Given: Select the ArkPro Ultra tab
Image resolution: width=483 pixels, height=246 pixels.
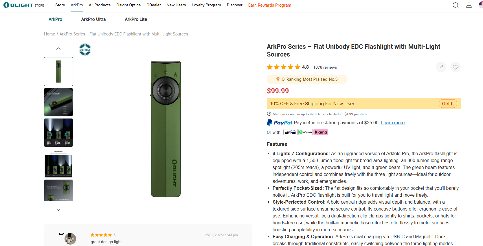Looking at the screenshot, I should point(93,19).
